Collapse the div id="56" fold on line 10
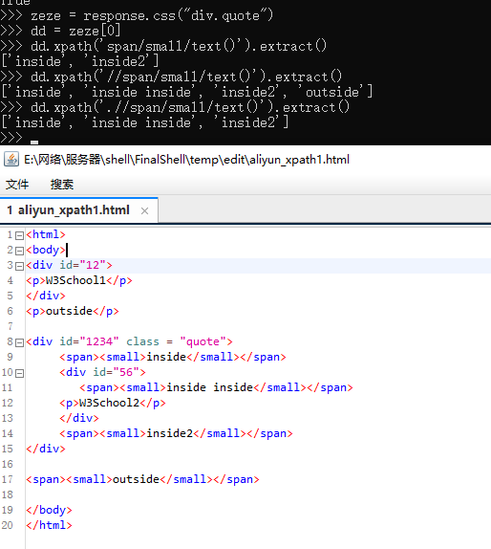The width and height of the screenshot is (491, 549). tap(20, 373)
